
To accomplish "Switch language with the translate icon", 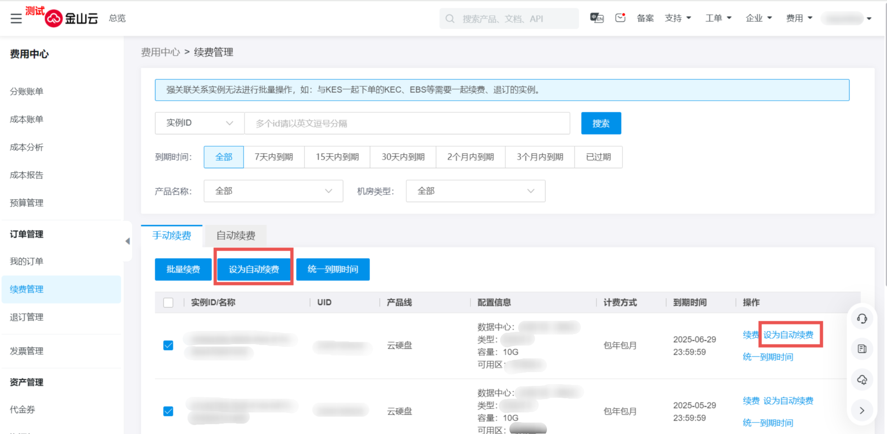I will pos(597,18).
